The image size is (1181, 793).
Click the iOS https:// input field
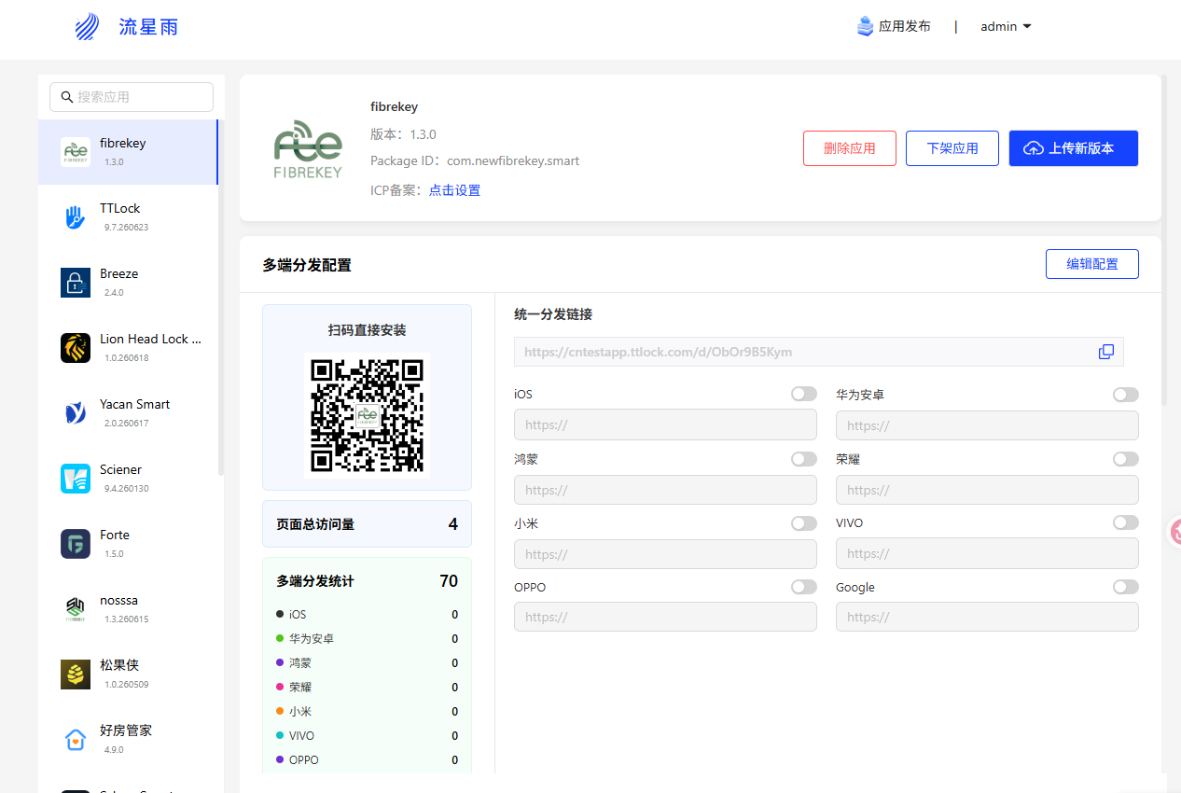665,424
